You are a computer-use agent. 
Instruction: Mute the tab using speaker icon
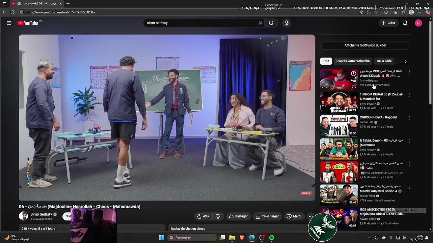click(x=19, y=4)
